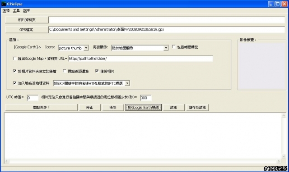Viewport: 289px width, 172px height.
Task: Click the log output text area
Action: [x=143, y=136]
